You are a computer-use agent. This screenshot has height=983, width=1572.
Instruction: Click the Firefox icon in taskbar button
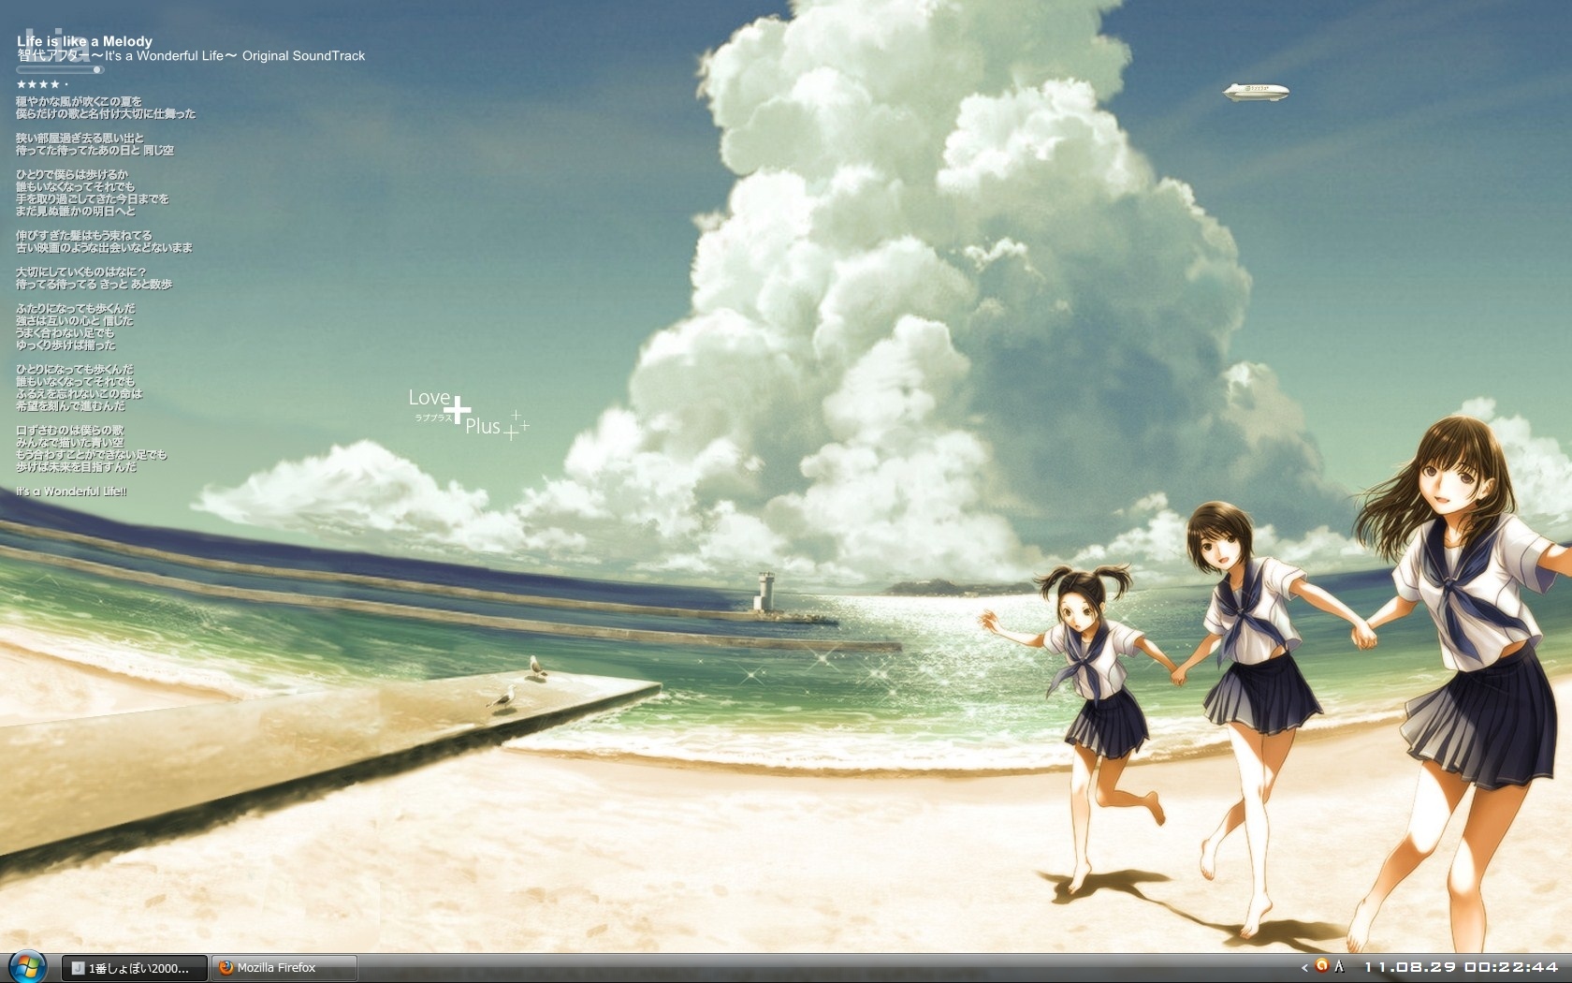coord(226,968)
